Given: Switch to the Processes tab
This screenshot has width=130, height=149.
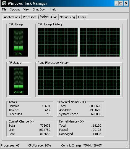Looking at the screenshot, I should 30,17.
